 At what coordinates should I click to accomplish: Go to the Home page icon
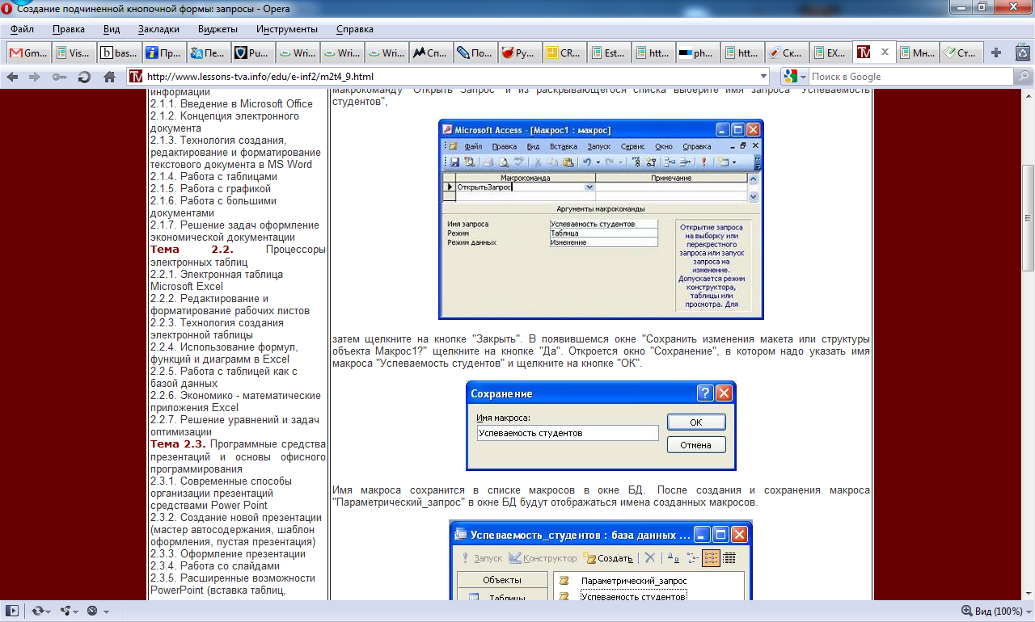click(x=109, y=77)
